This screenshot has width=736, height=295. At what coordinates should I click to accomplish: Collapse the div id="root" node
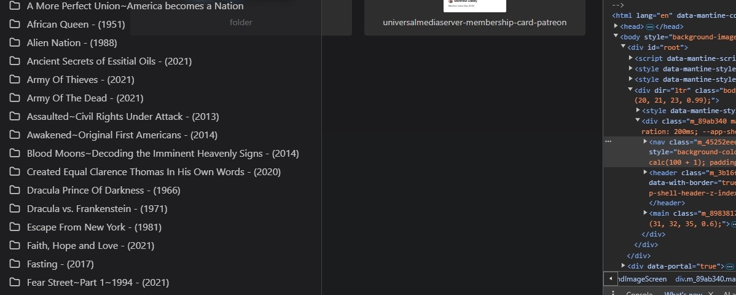(x=624, y=47)
